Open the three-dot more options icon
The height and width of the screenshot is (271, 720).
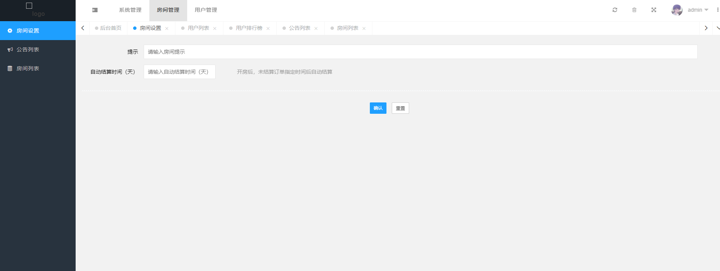pos(718,10)
